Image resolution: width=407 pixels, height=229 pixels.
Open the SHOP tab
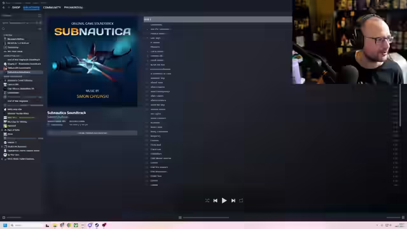point(16,7)
